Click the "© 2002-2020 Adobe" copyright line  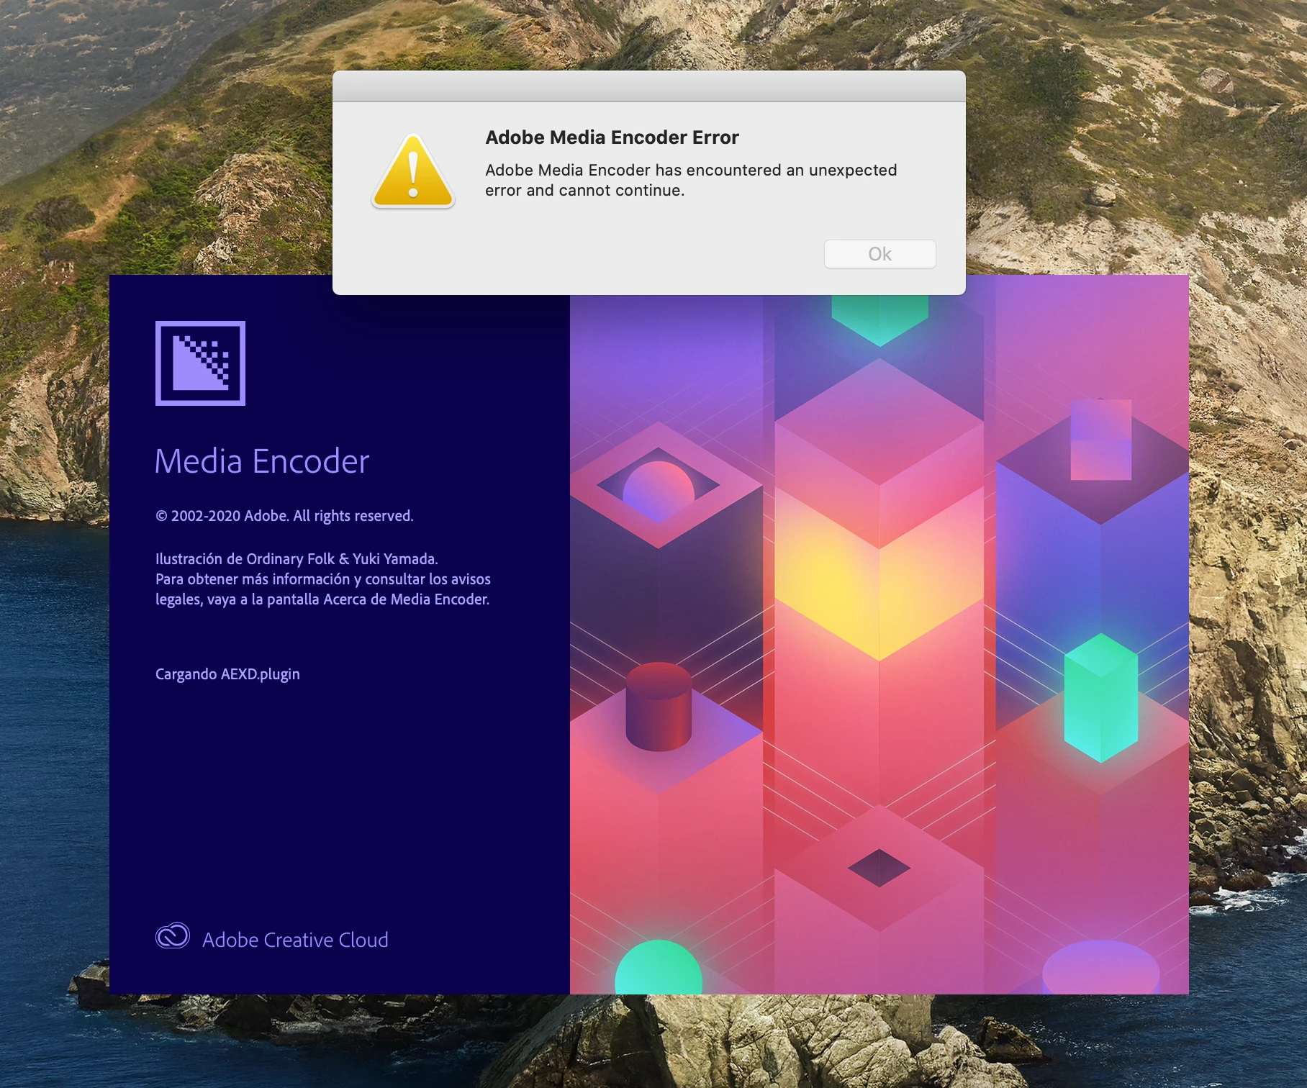point(284,516)
